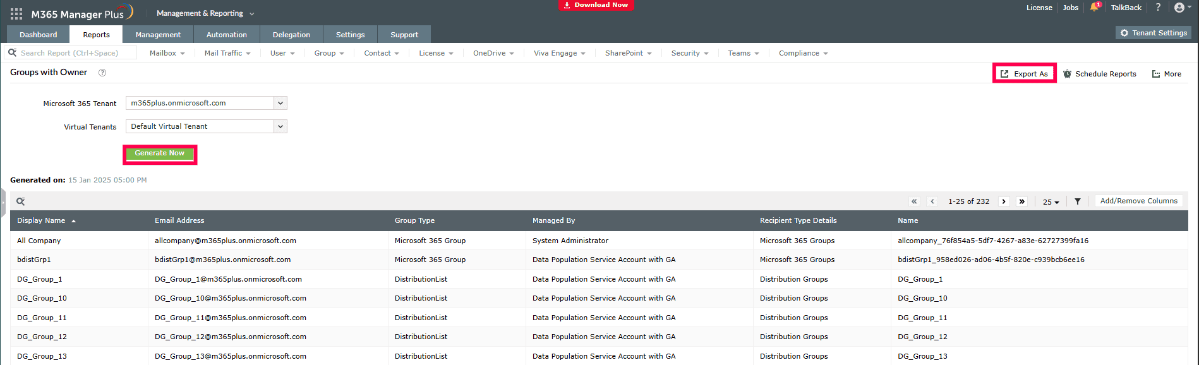Go to the next page of results
1199x365 pixels.
(1004, 201)
